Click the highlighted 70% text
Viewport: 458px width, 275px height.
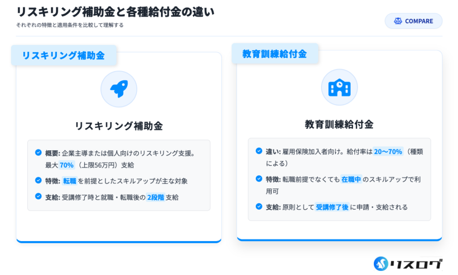[x=67, y=165]
